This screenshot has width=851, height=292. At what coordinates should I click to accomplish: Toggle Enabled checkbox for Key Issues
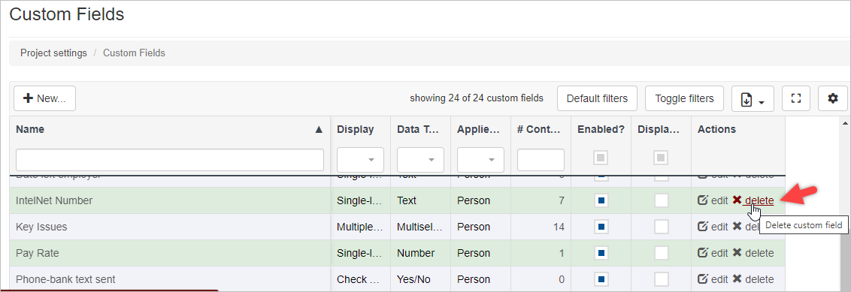click(601, 227)
